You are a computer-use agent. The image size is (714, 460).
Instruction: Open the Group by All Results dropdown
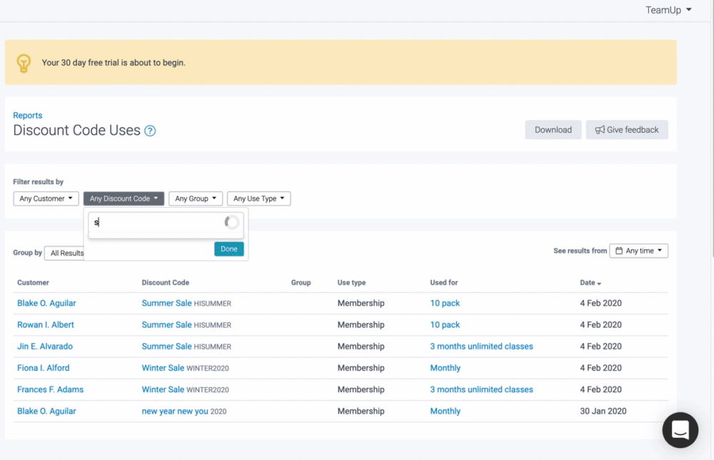click(66, 253)
